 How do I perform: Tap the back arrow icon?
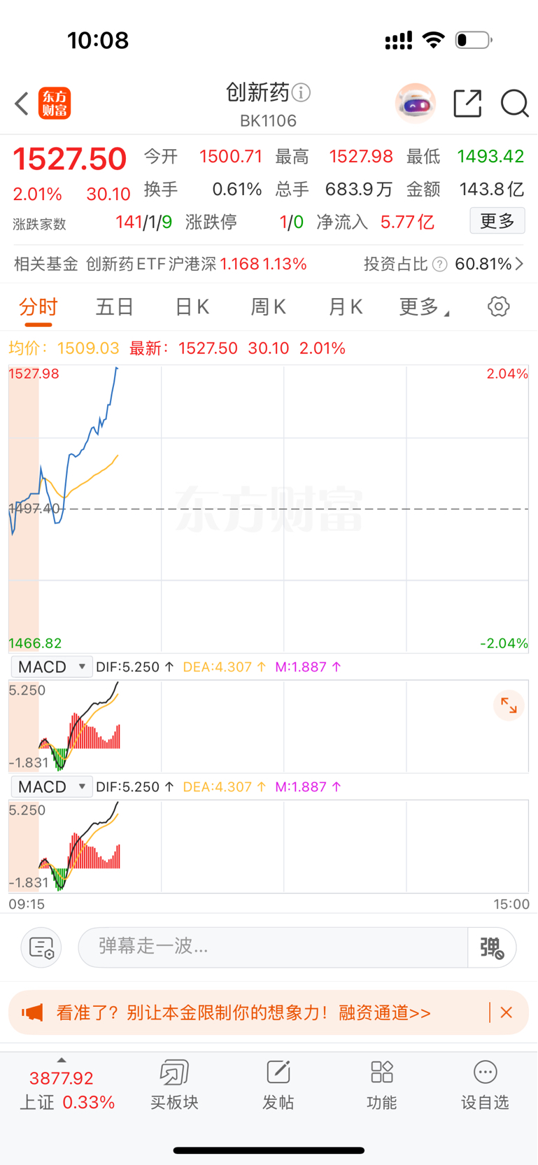click(x=22, y=104)
